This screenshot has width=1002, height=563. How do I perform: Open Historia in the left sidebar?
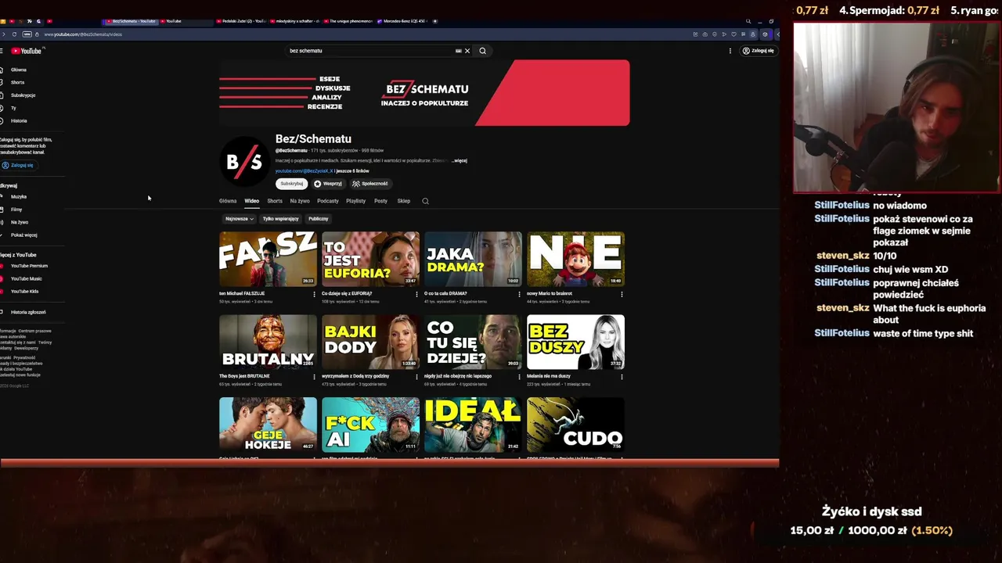tap(19, 120)
